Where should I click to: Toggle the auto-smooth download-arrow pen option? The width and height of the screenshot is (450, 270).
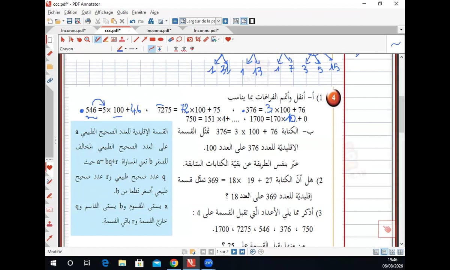click(160, 49)
